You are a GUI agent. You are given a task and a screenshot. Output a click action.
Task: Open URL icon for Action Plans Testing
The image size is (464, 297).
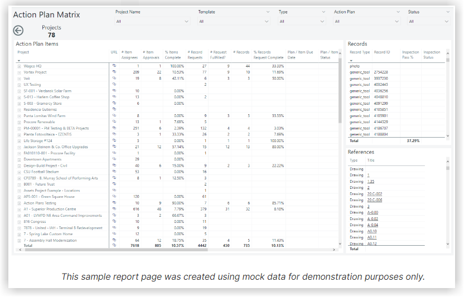[114, 203]
